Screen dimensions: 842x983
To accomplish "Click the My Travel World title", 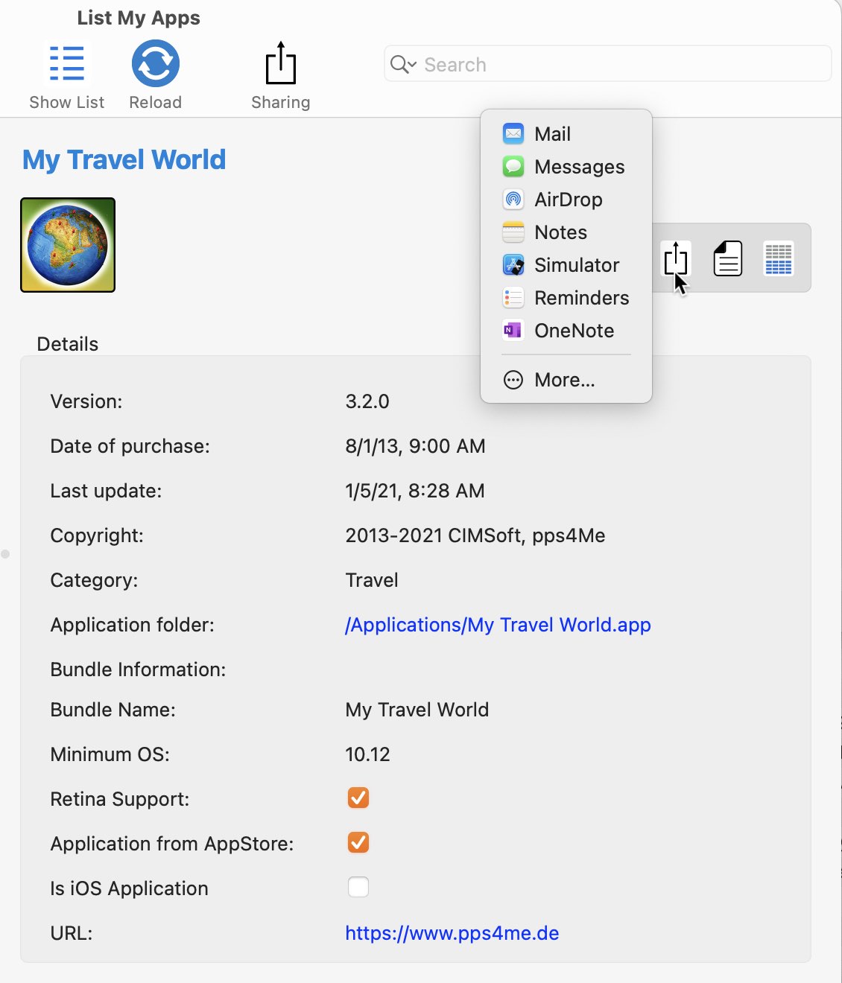I will tap(124, 160).
